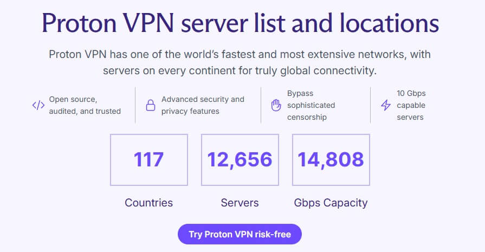Click the Countries label below the box
The width and height of the screenshot is (485, 252).
point(148,203)
